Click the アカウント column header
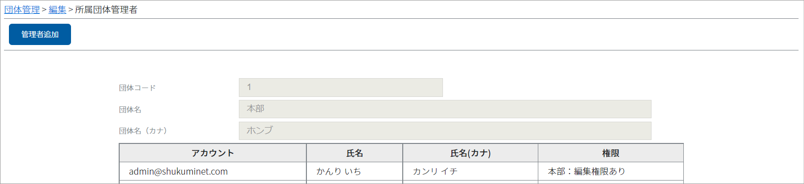Screen dimensions: 804x184 [x=213, y=153]
